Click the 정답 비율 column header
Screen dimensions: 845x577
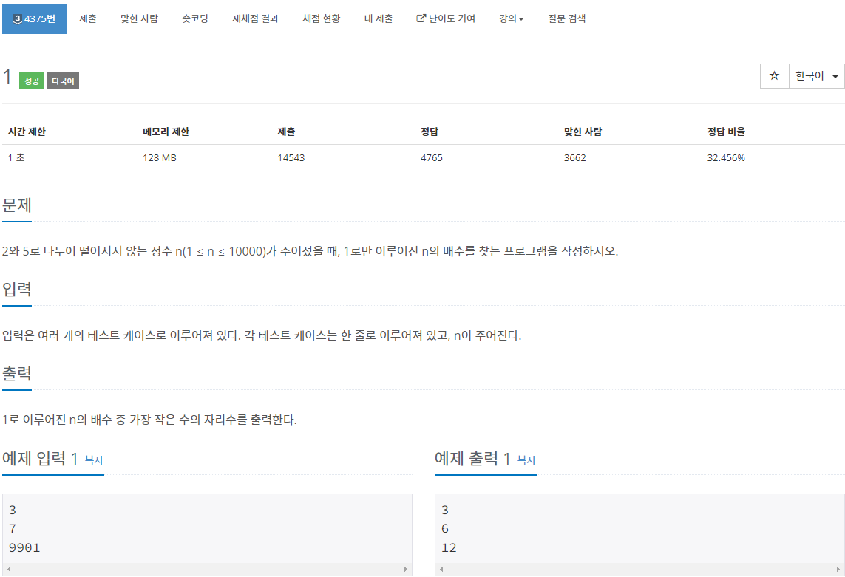pos(726,132)
